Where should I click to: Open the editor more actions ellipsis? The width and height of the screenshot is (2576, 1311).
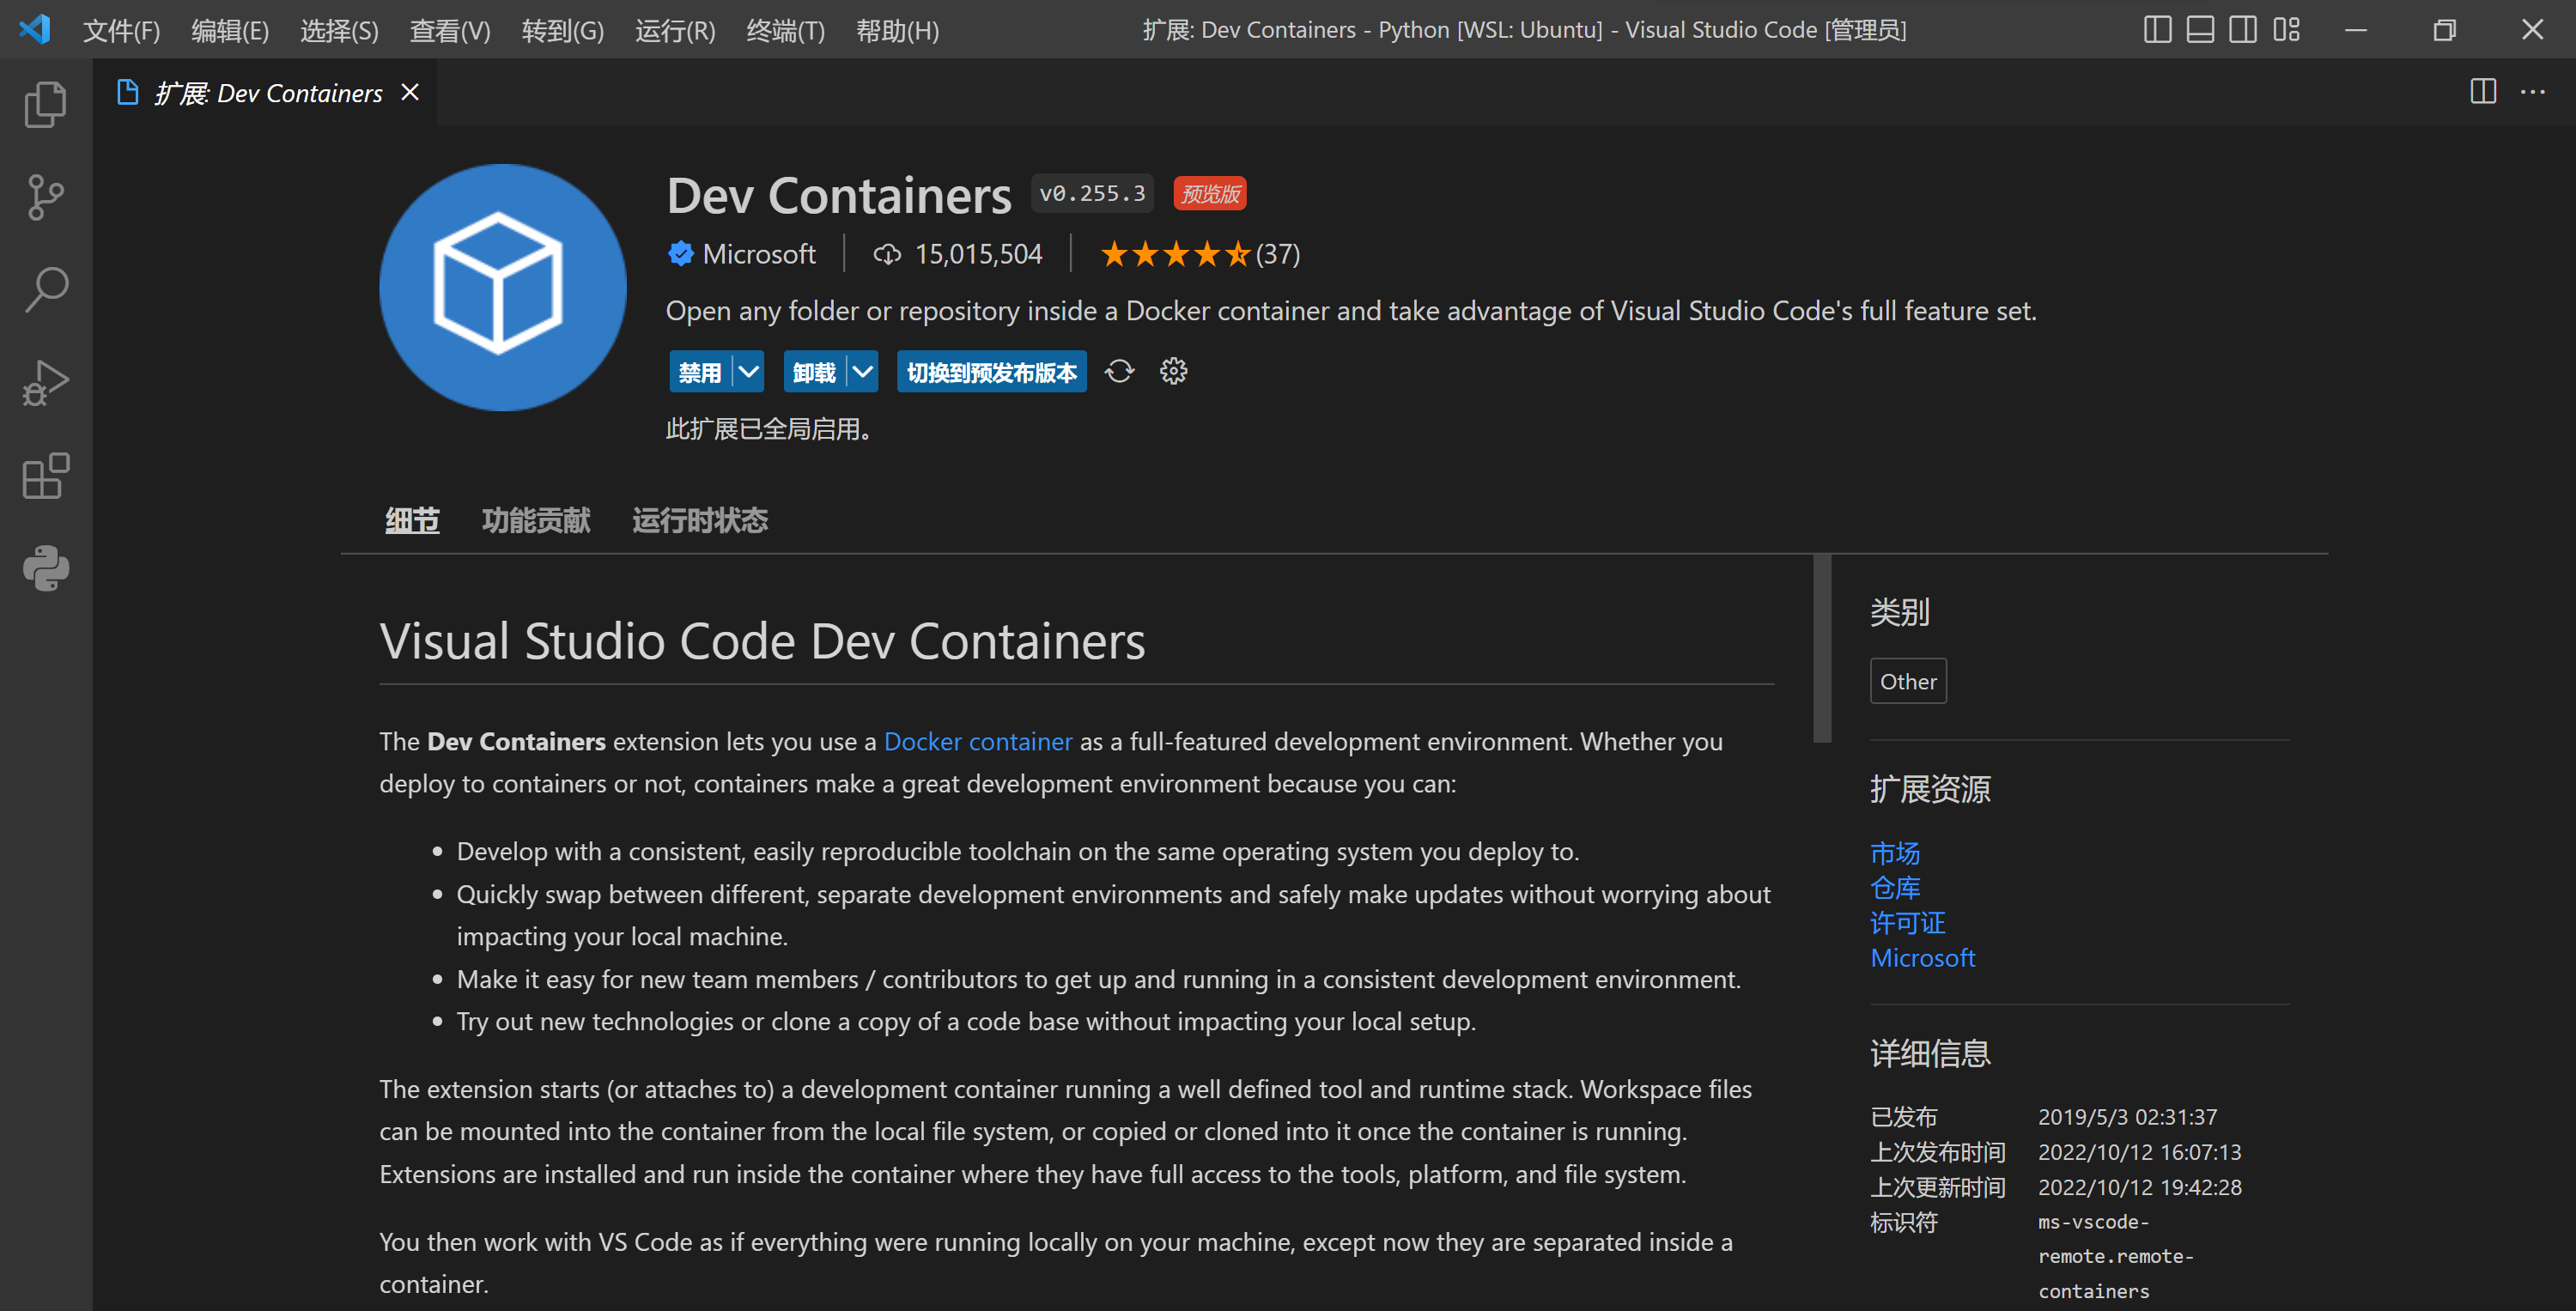click(2532, 92)
